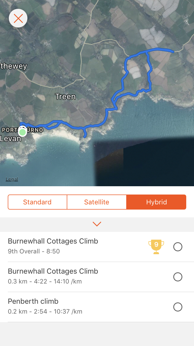Select radio for Penberth climb segment
The image size is (194, 346).
click(x=178, y=307)
